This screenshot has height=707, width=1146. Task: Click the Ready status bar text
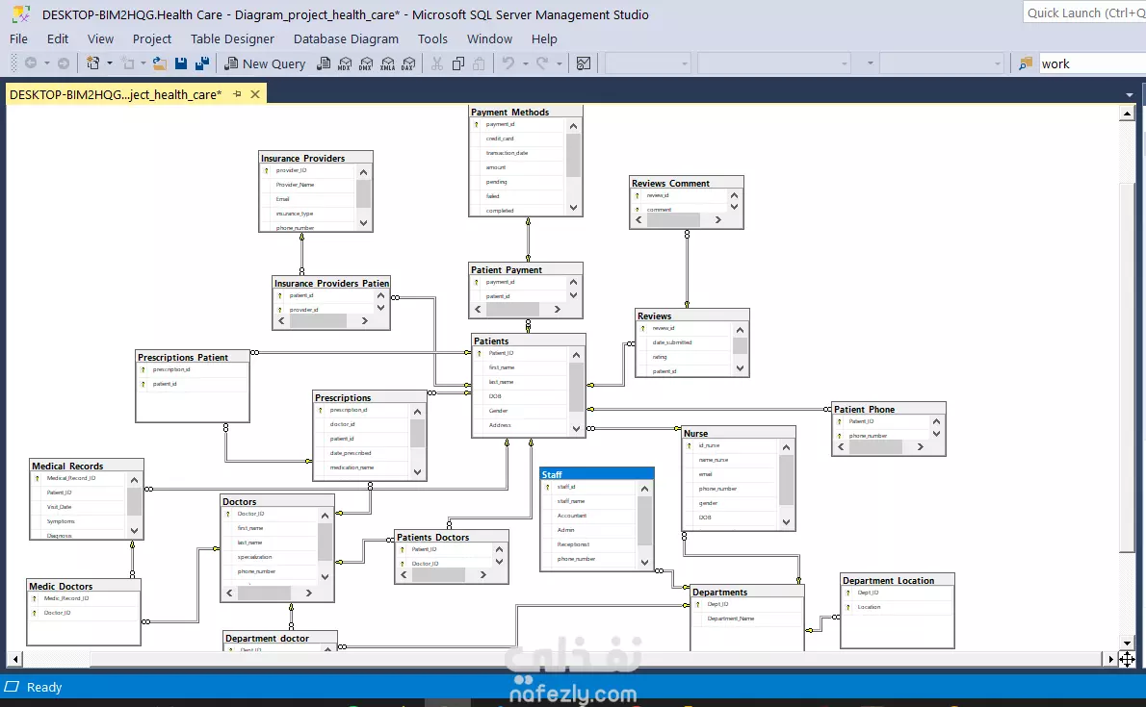(44, 687)
